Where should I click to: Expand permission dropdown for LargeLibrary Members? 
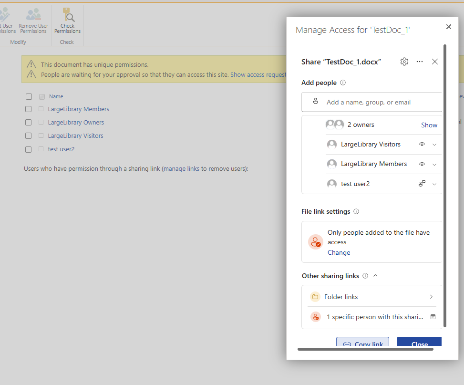tap(434, 165)
